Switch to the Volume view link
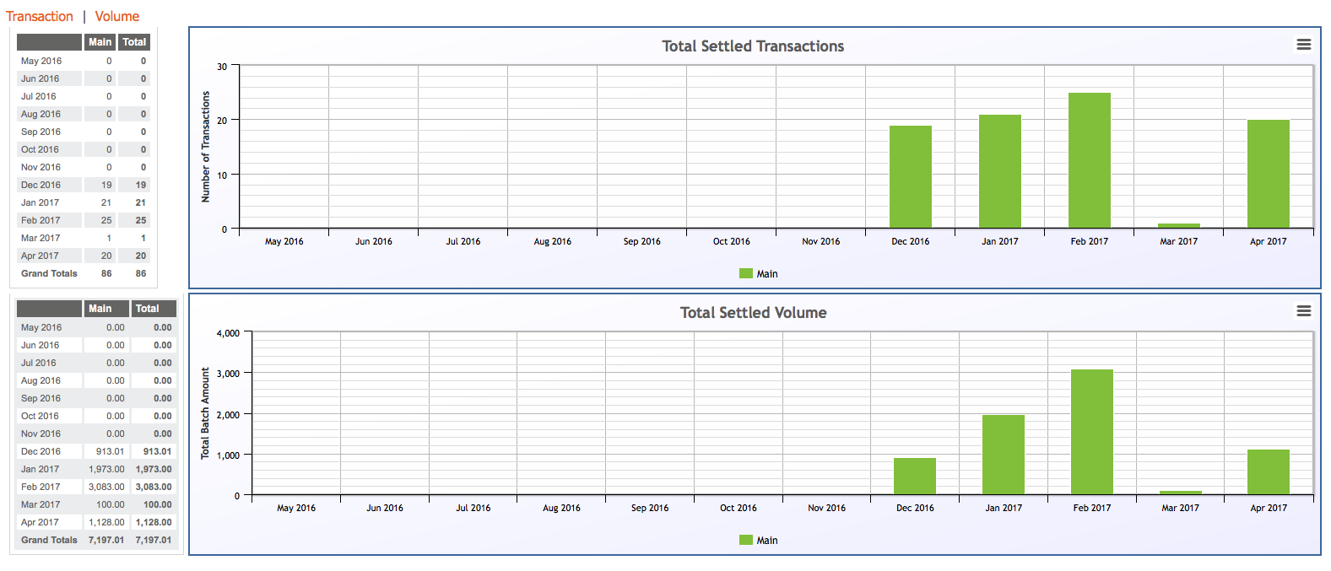The image size is (1331, 571). [x=117, y=16]
